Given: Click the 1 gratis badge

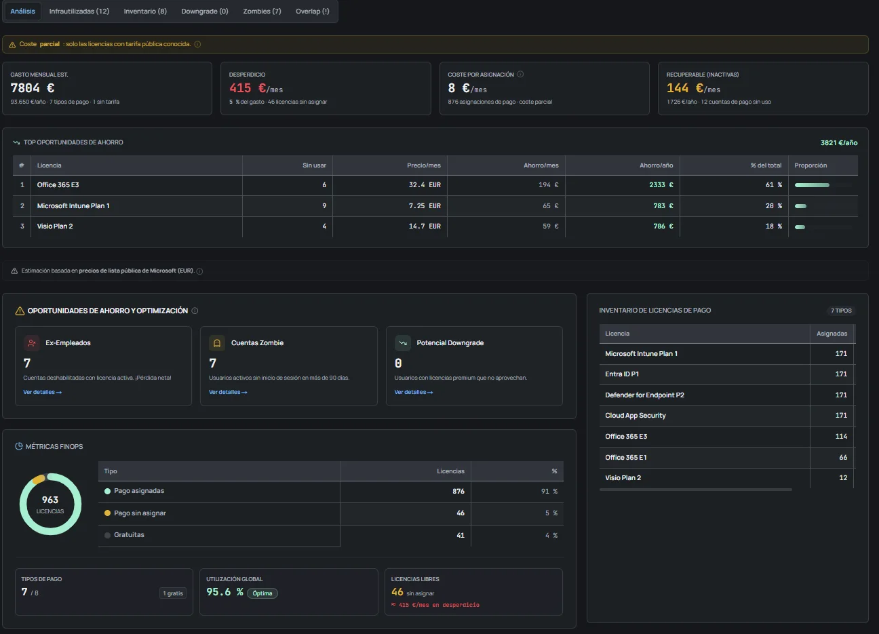Looking at the screenshot, I should point(174,593).
